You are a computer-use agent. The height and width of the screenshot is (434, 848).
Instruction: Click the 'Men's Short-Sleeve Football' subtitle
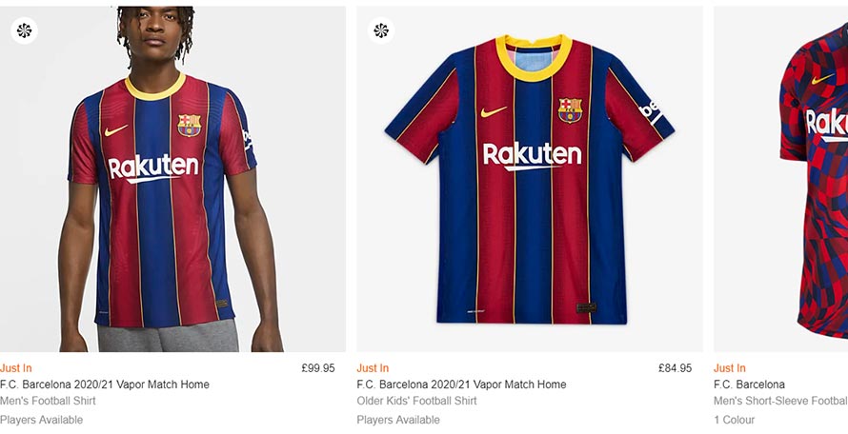780,401
